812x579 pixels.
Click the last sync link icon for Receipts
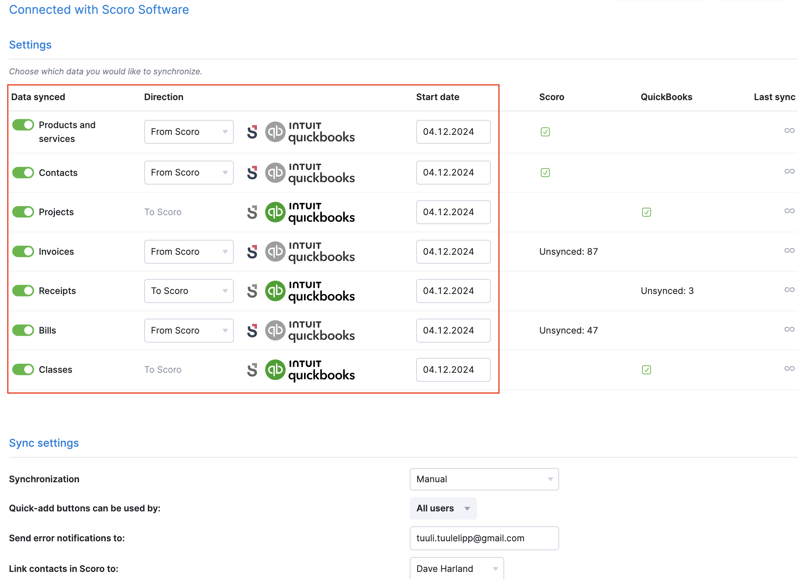[789, 289]
